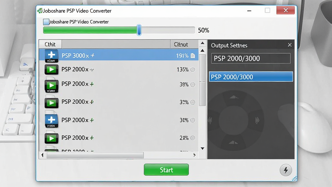
Task: Select the Cthit column header
Action: point(50,44)
